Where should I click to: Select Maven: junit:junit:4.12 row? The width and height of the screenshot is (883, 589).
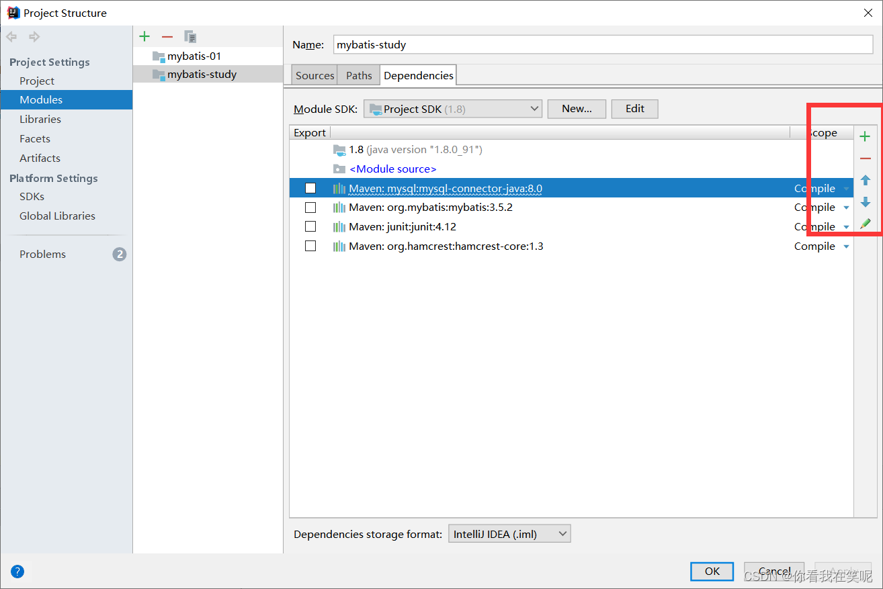(x=571, y=227)
